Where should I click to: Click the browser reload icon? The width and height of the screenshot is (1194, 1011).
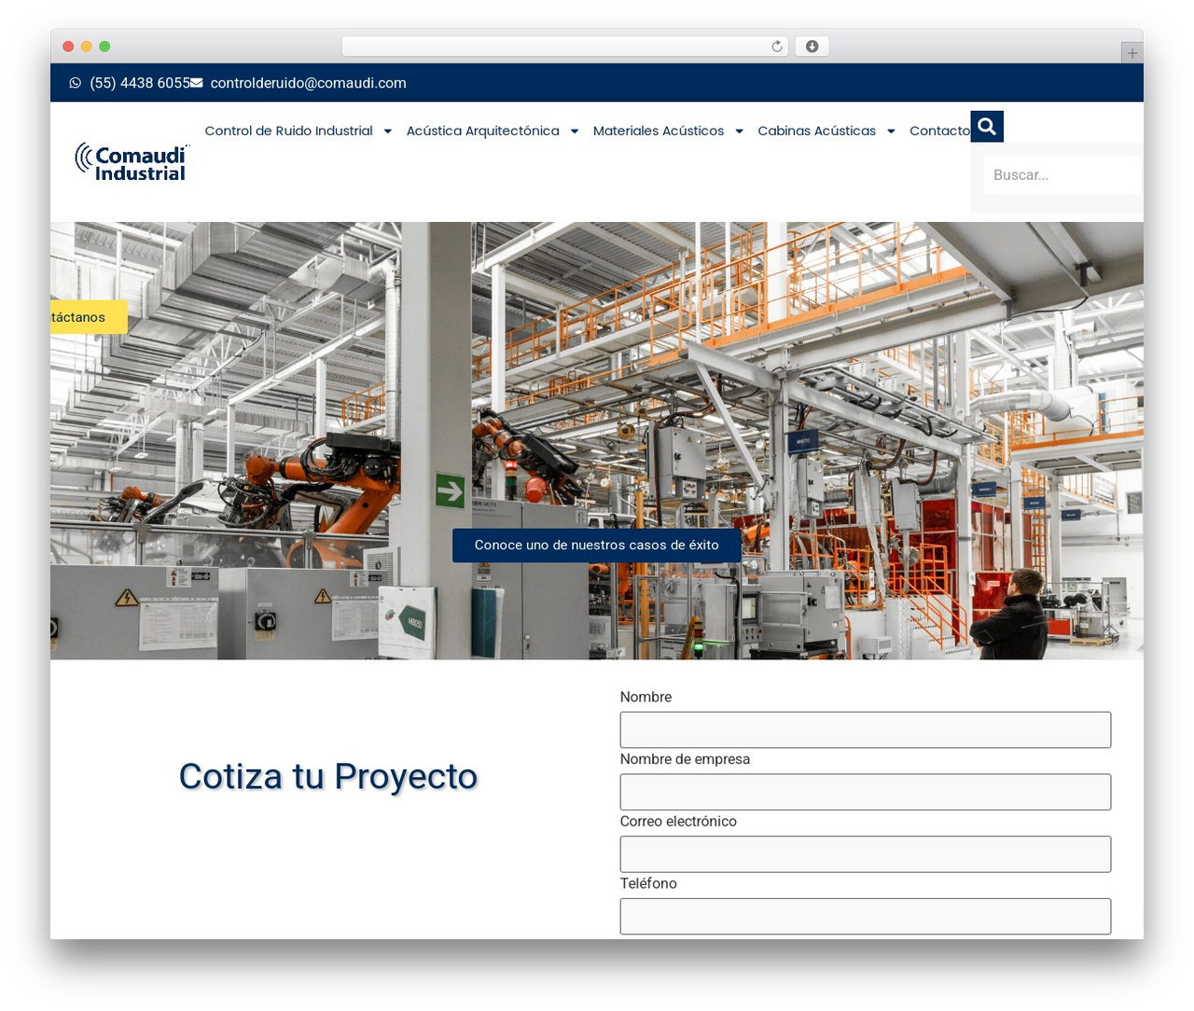pos(777,47)
